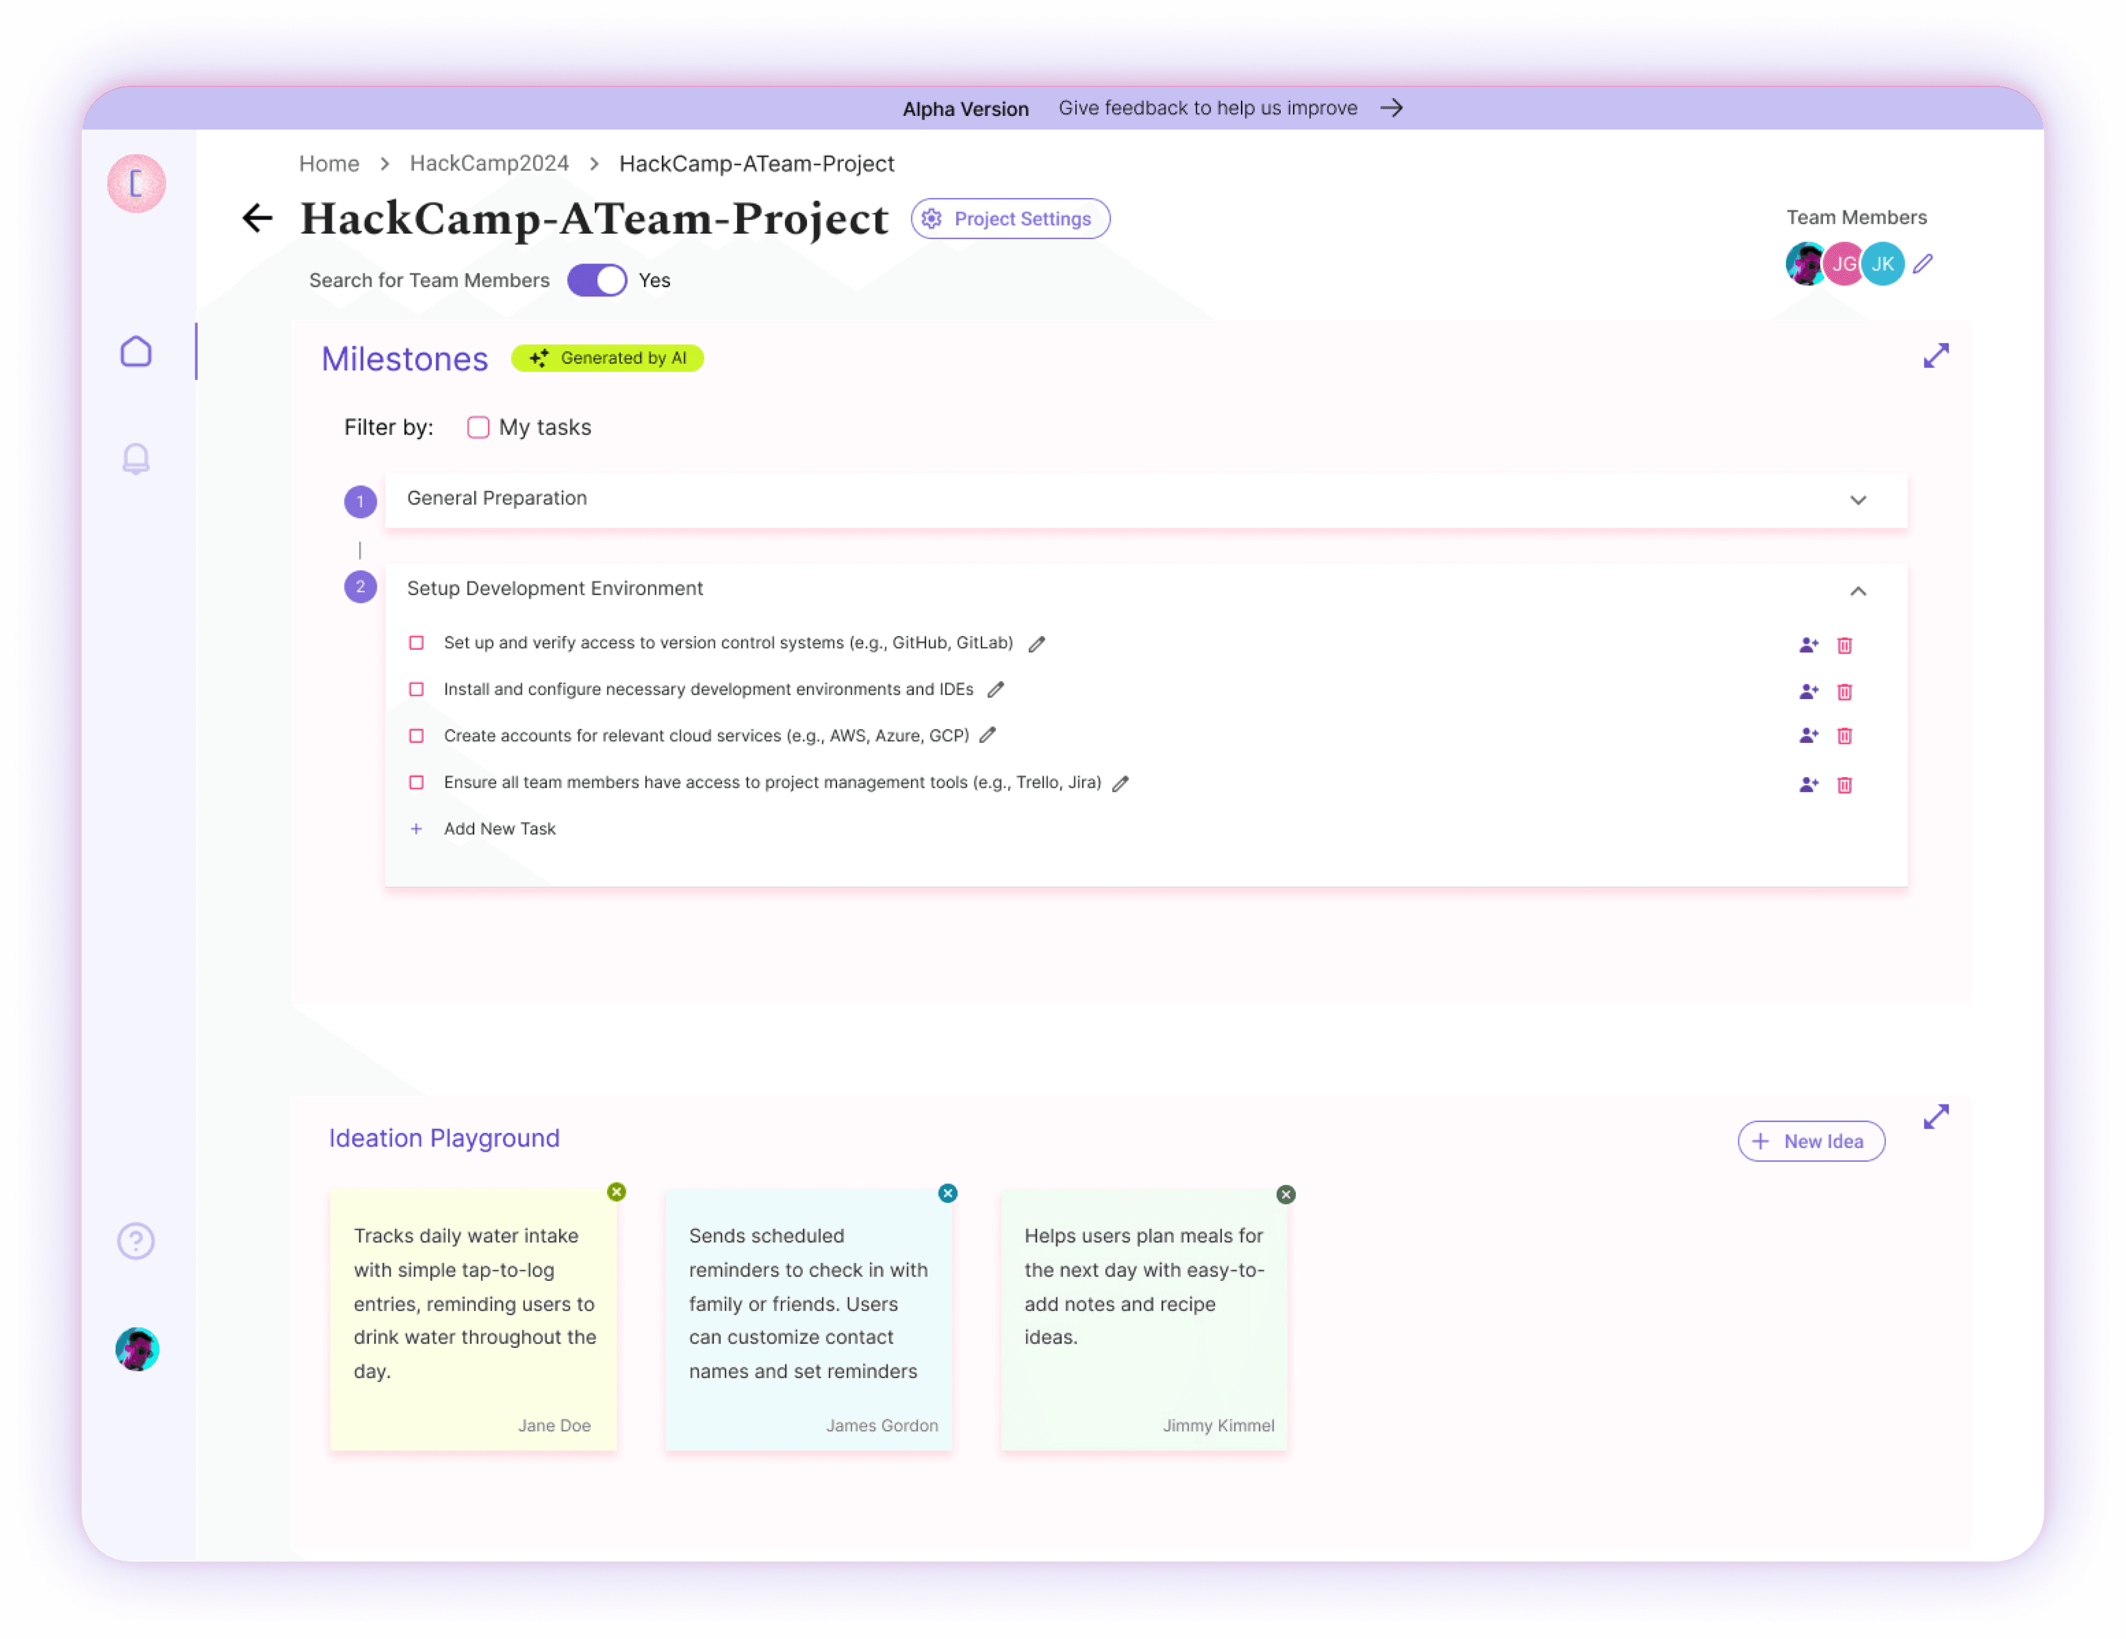Click back arrow beside project title
Image resolution: width=2126 pixels, height=1639 pixels.
tap(257, 218)
